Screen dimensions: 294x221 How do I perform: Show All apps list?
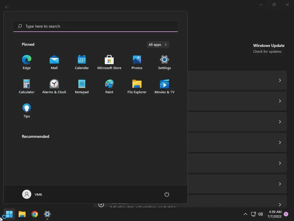pos(158,45)
